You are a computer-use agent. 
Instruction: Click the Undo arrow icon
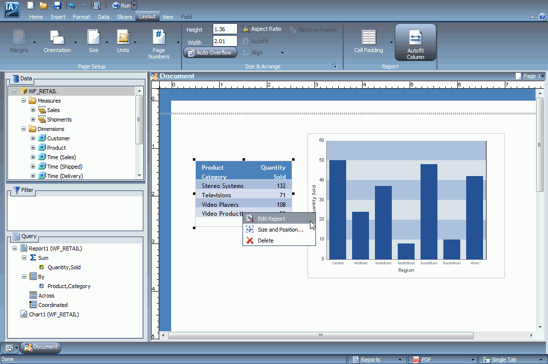point(71,5)
